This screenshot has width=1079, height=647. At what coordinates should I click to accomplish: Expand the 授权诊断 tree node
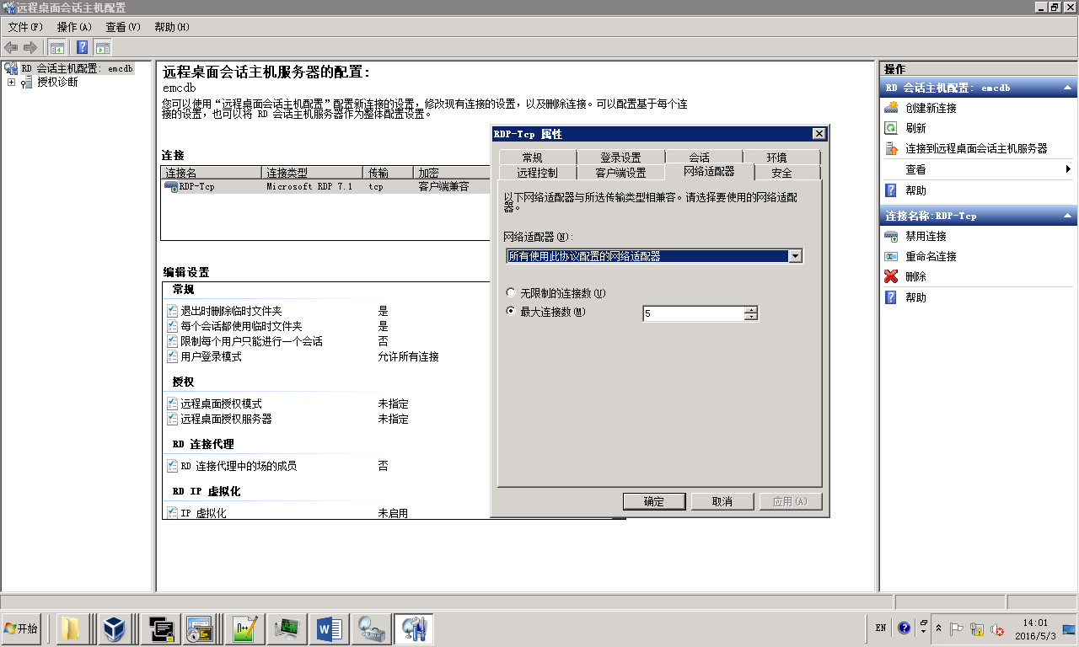[11, 82]
